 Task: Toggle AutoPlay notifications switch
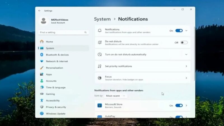click(x=179, y=117)
